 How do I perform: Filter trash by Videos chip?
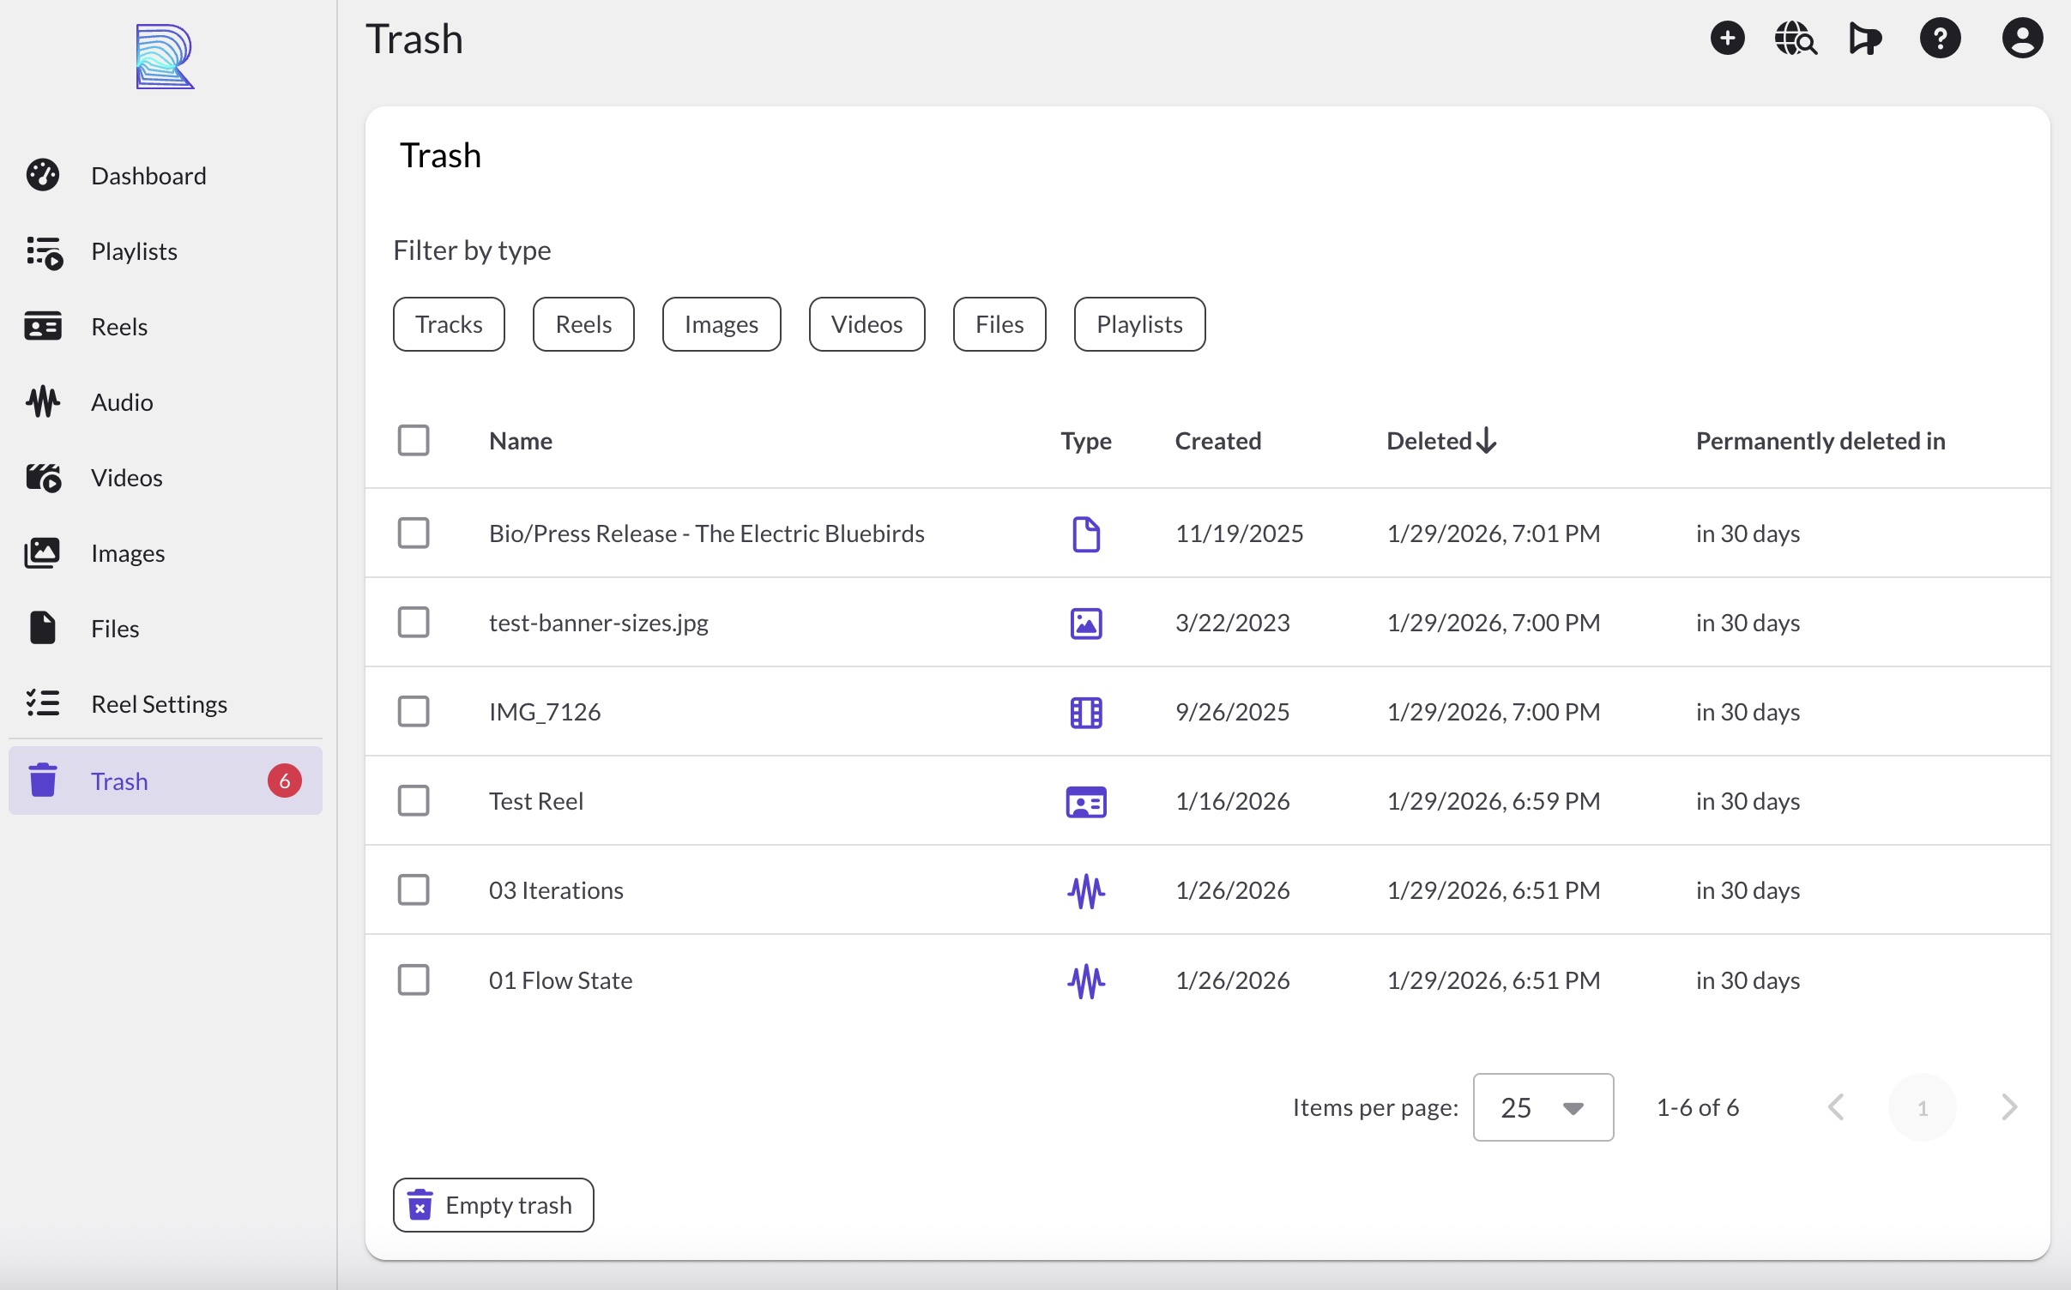tap(866, 324)
